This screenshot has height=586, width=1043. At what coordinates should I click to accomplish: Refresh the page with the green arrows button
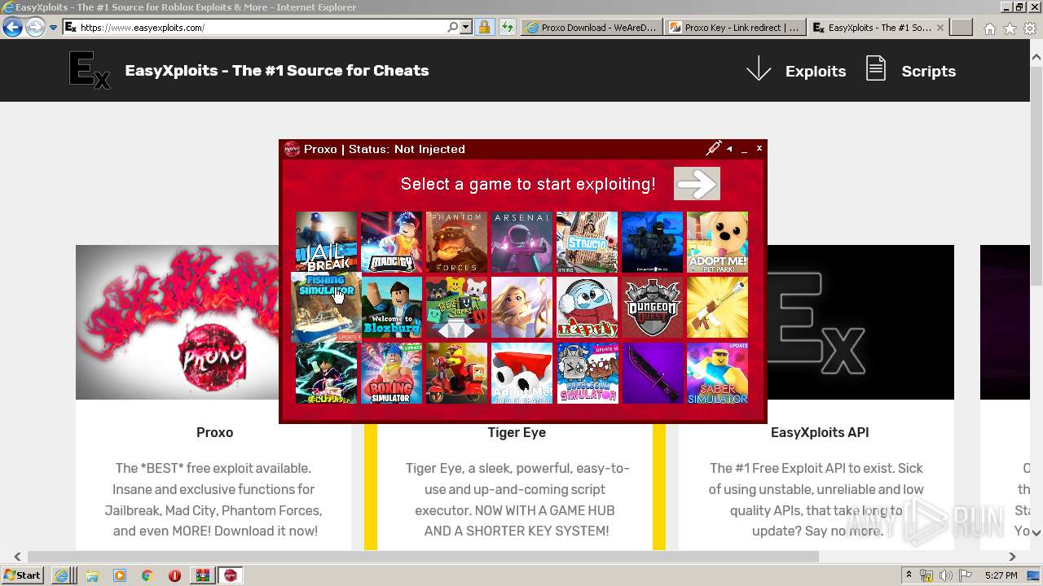click(x=508, y=27)
